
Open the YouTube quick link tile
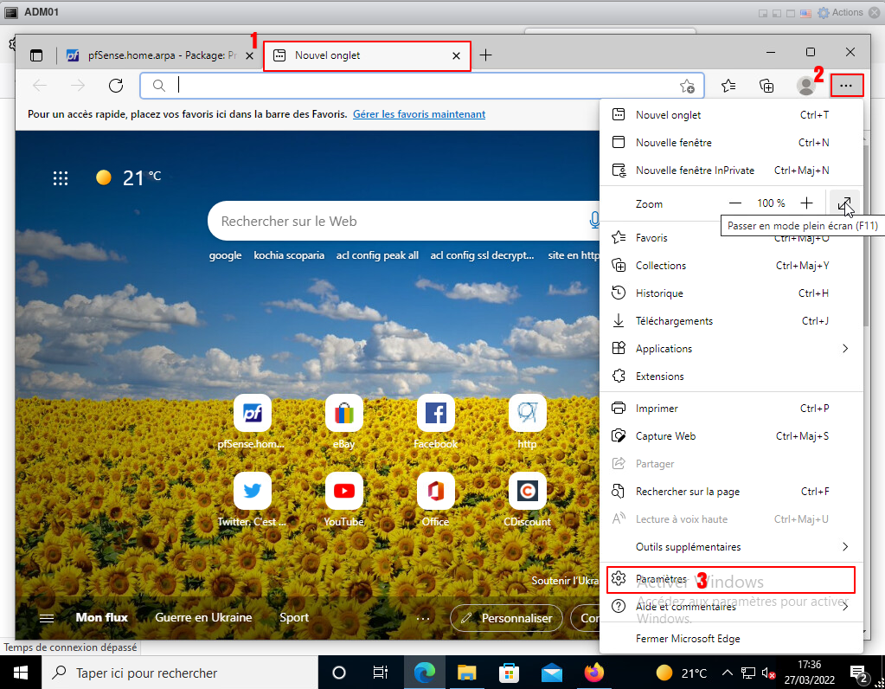coord(343,492)
